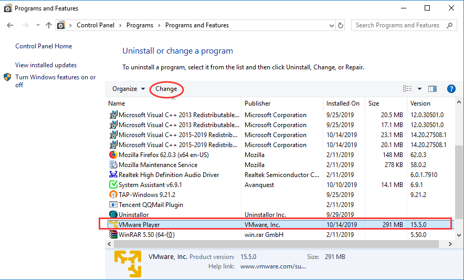Viewport: 464px width, 280px height.
Task: Open View installed updates link
Action: coord(46,65)
